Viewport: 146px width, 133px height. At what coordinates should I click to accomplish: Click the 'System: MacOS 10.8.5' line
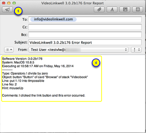18,62
